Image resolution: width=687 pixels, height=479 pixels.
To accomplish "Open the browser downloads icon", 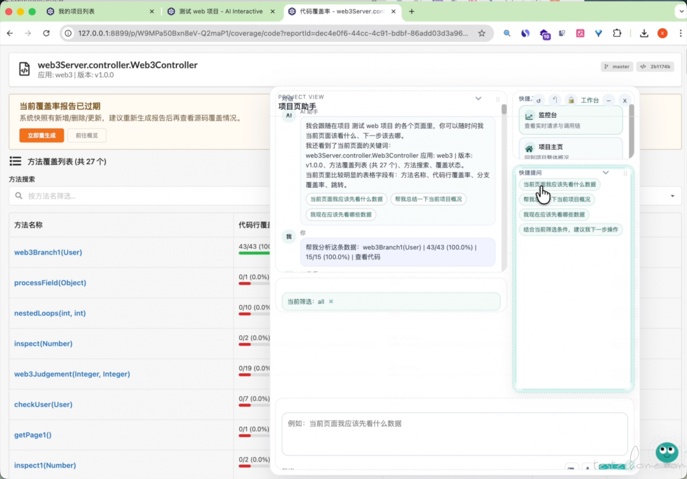I will coord(644,33).
